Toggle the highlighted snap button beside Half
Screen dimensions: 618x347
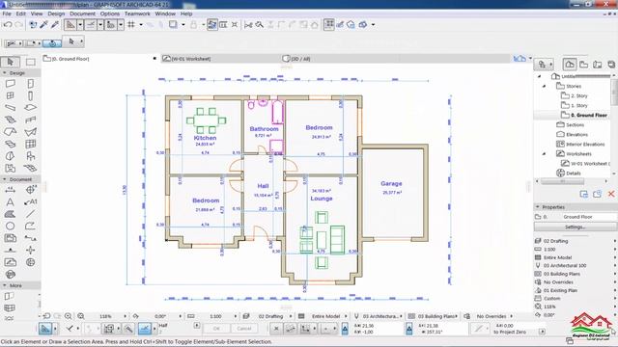145,328
